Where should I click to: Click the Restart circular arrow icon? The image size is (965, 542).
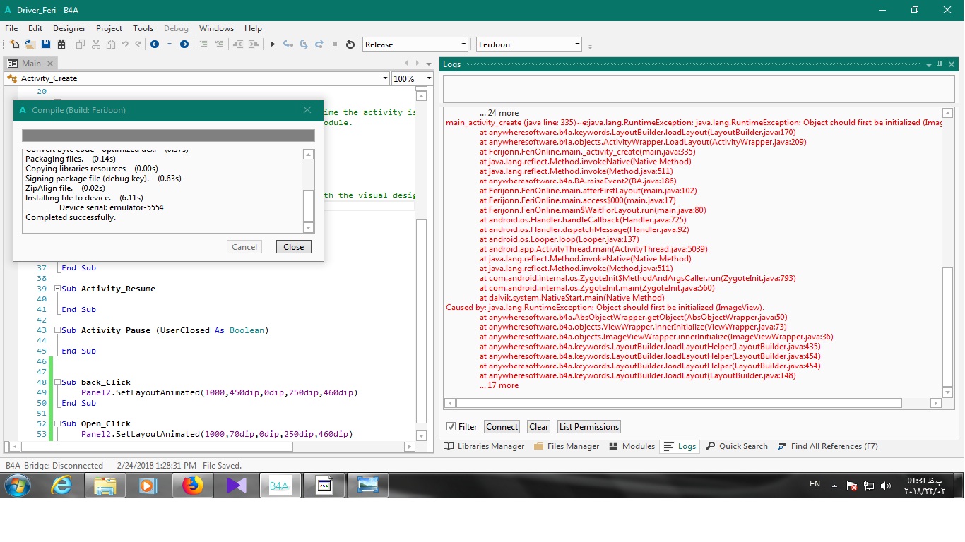350,44
